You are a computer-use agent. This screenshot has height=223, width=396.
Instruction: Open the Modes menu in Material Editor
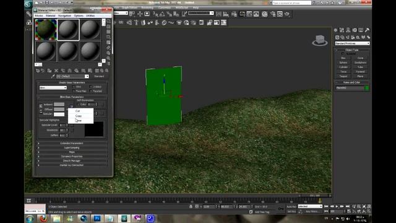39,15
